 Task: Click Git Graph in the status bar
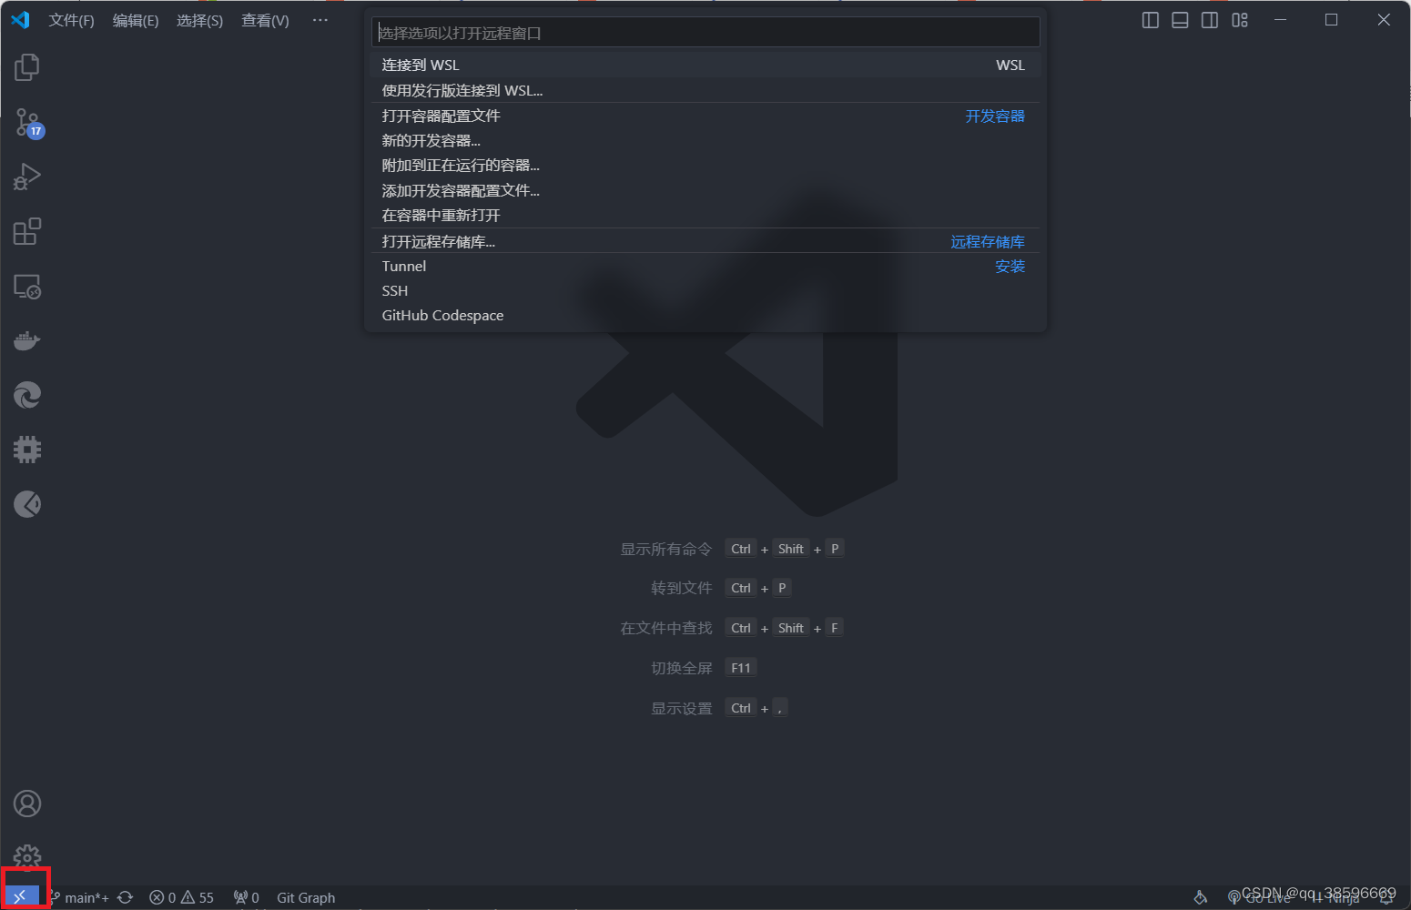coord(305,896)
